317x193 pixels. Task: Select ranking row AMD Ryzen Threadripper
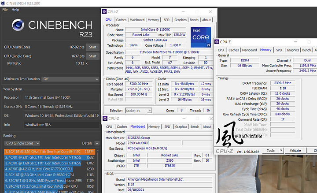[x=49, y=181]
